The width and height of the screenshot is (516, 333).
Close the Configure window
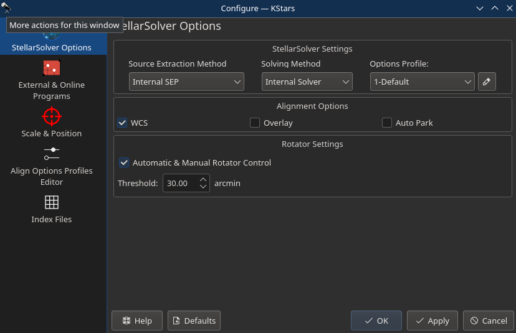click(x=509, y=8)
